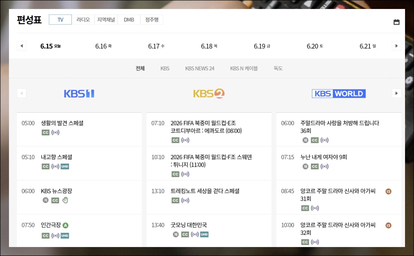Click 07:50 time on KBS1 column
This screenshot has width=414, height=256.
[28, 225]
